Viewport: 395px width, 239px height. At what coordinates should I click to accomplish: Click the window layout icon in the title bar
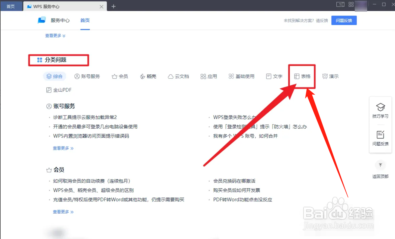pos(340,4)
